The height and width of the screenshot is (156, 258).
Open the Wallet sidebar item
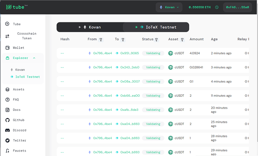click(x=18, y=48)
